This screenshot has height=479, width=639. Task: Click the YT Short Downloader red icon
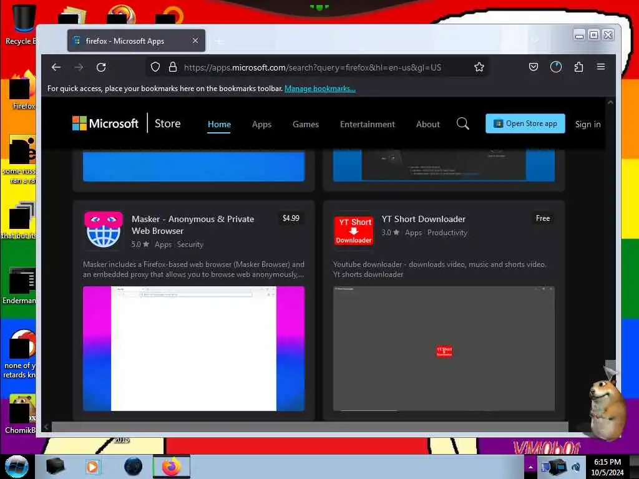click(353, 231)
